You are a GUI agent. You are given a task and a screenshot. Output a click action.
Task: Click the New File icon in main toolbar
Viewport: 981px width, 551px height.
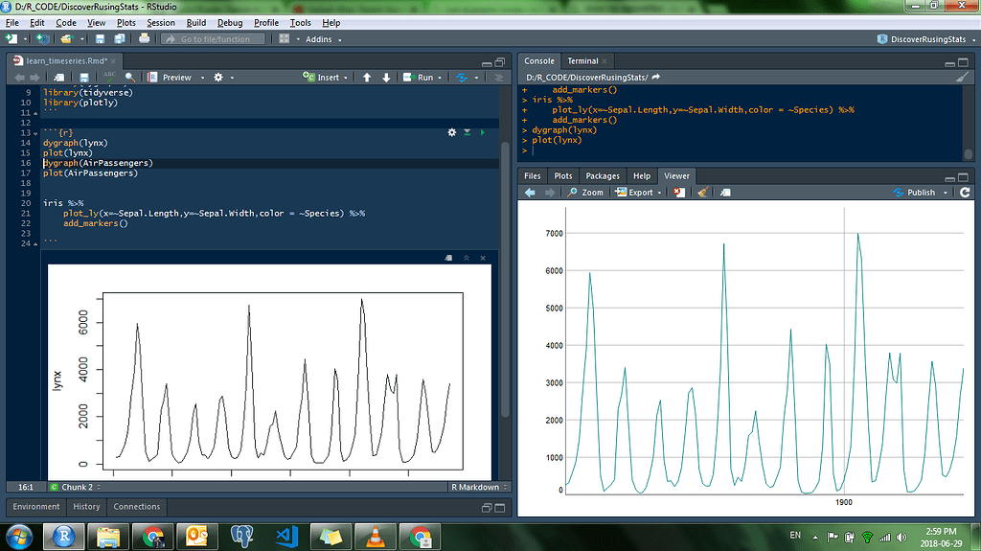coord(11,39)
